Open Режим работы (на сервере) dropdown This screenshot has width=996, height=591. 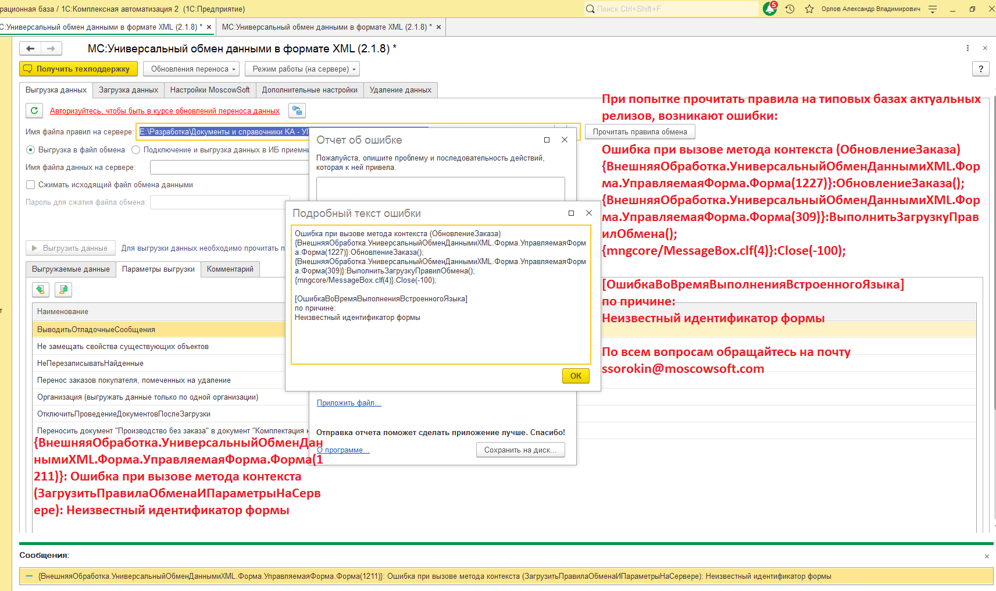[x=302, y=69]
